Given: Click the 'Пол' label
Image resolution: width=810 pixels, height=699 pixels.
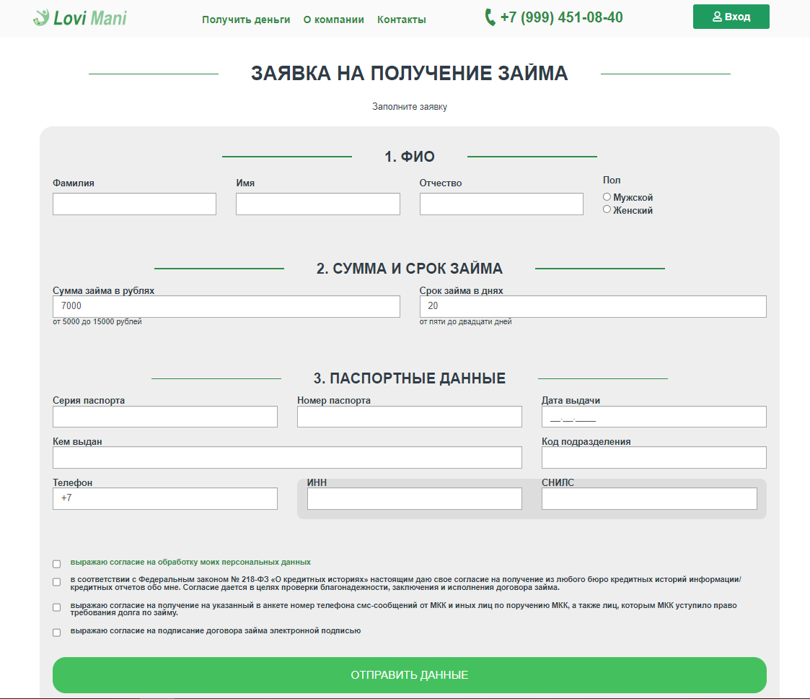Looking at the screenshot, I should pyautogui.click(x=612, y=181).
